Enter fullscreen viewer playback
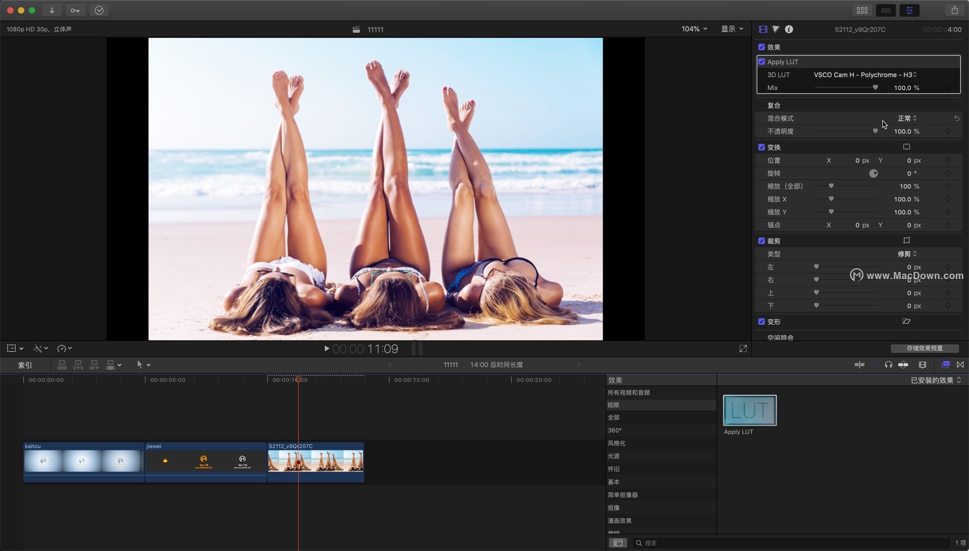 coord(743,348)
